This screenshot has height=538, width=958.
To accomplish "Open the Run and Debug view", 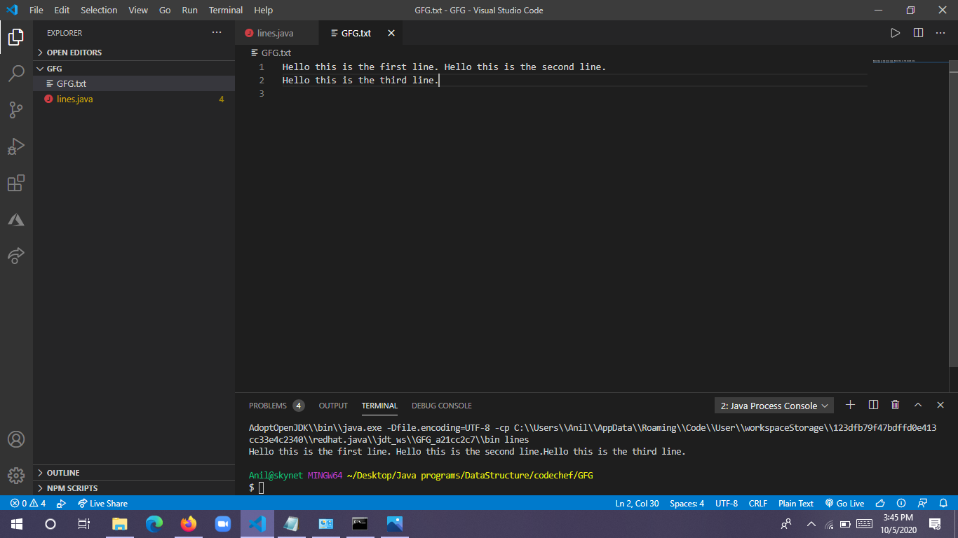I will tap(16, 146).
